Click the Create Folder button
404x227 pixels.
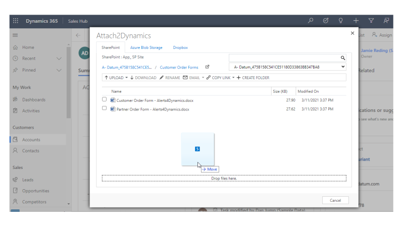253,78
